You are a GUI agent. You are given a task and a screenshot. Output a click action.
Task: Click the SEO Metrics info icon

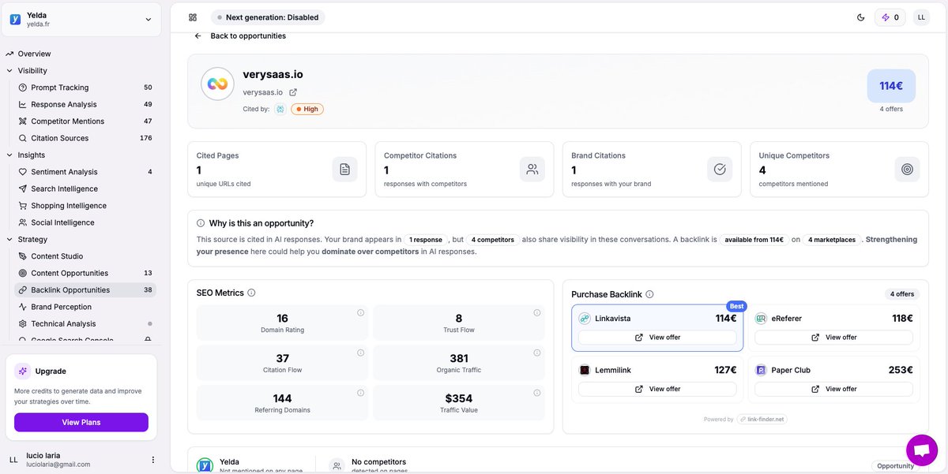(x=251, y=293)
